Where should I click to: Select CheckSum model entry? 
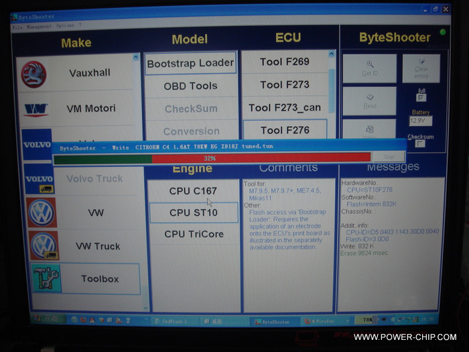coord(191,109)
